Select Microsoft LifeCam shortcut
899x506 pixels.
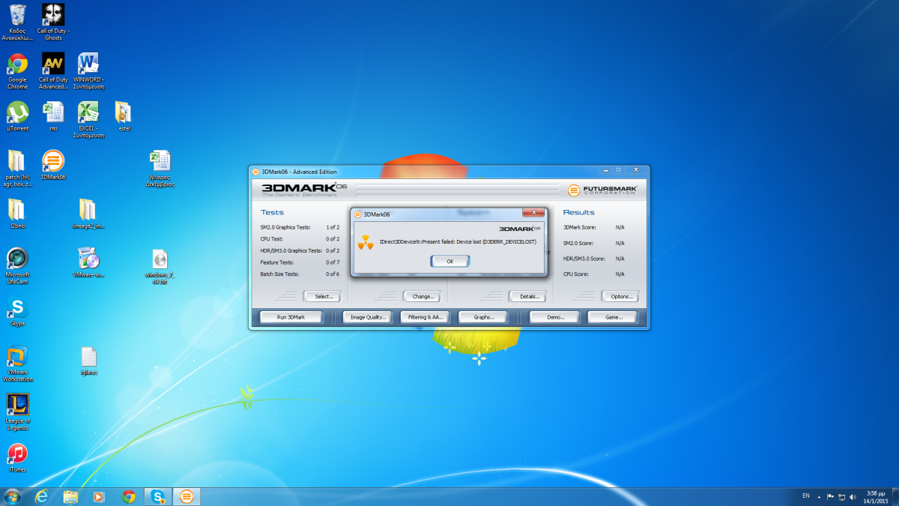(17, 266)
